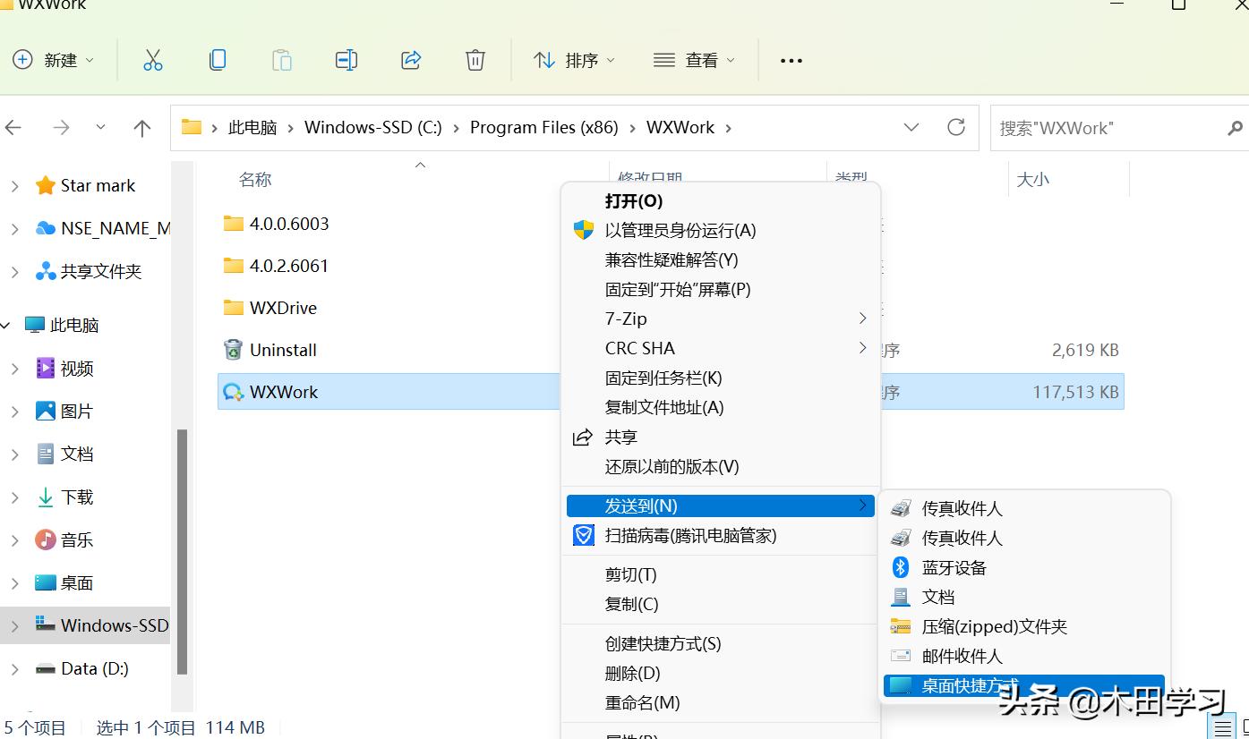This screenshot has height=739, width=1249.
Task: Click the Refresh icon in the address bar
Action: coord(956,127)
